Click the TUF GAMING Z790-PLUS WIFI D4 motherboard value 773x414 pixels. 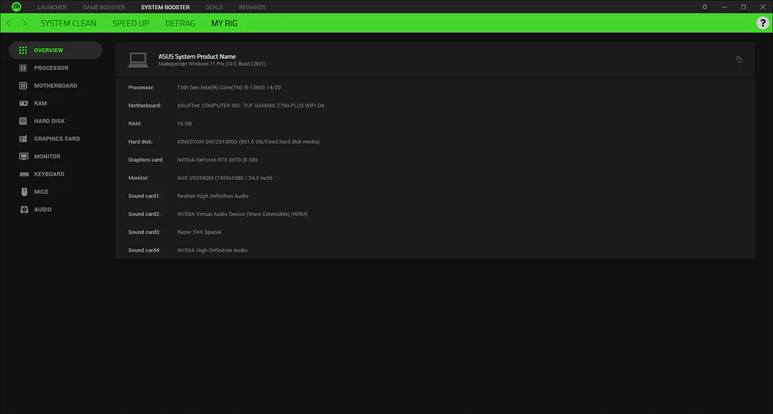pos(251,105)
